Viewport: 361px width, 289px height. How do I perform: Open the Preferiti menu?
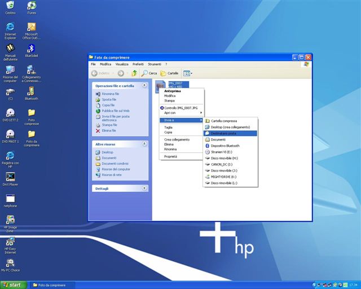[x=138, y=64]
